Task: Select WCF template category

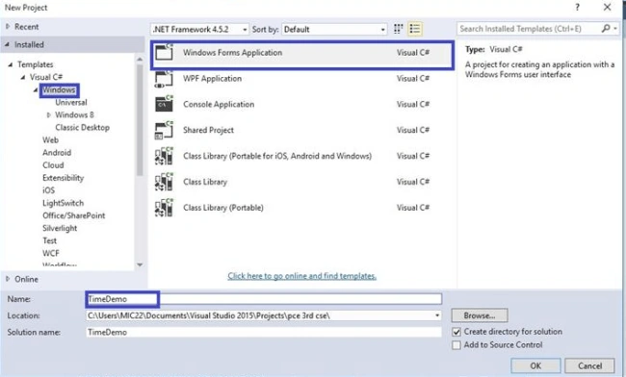Action: coord(51,254)
